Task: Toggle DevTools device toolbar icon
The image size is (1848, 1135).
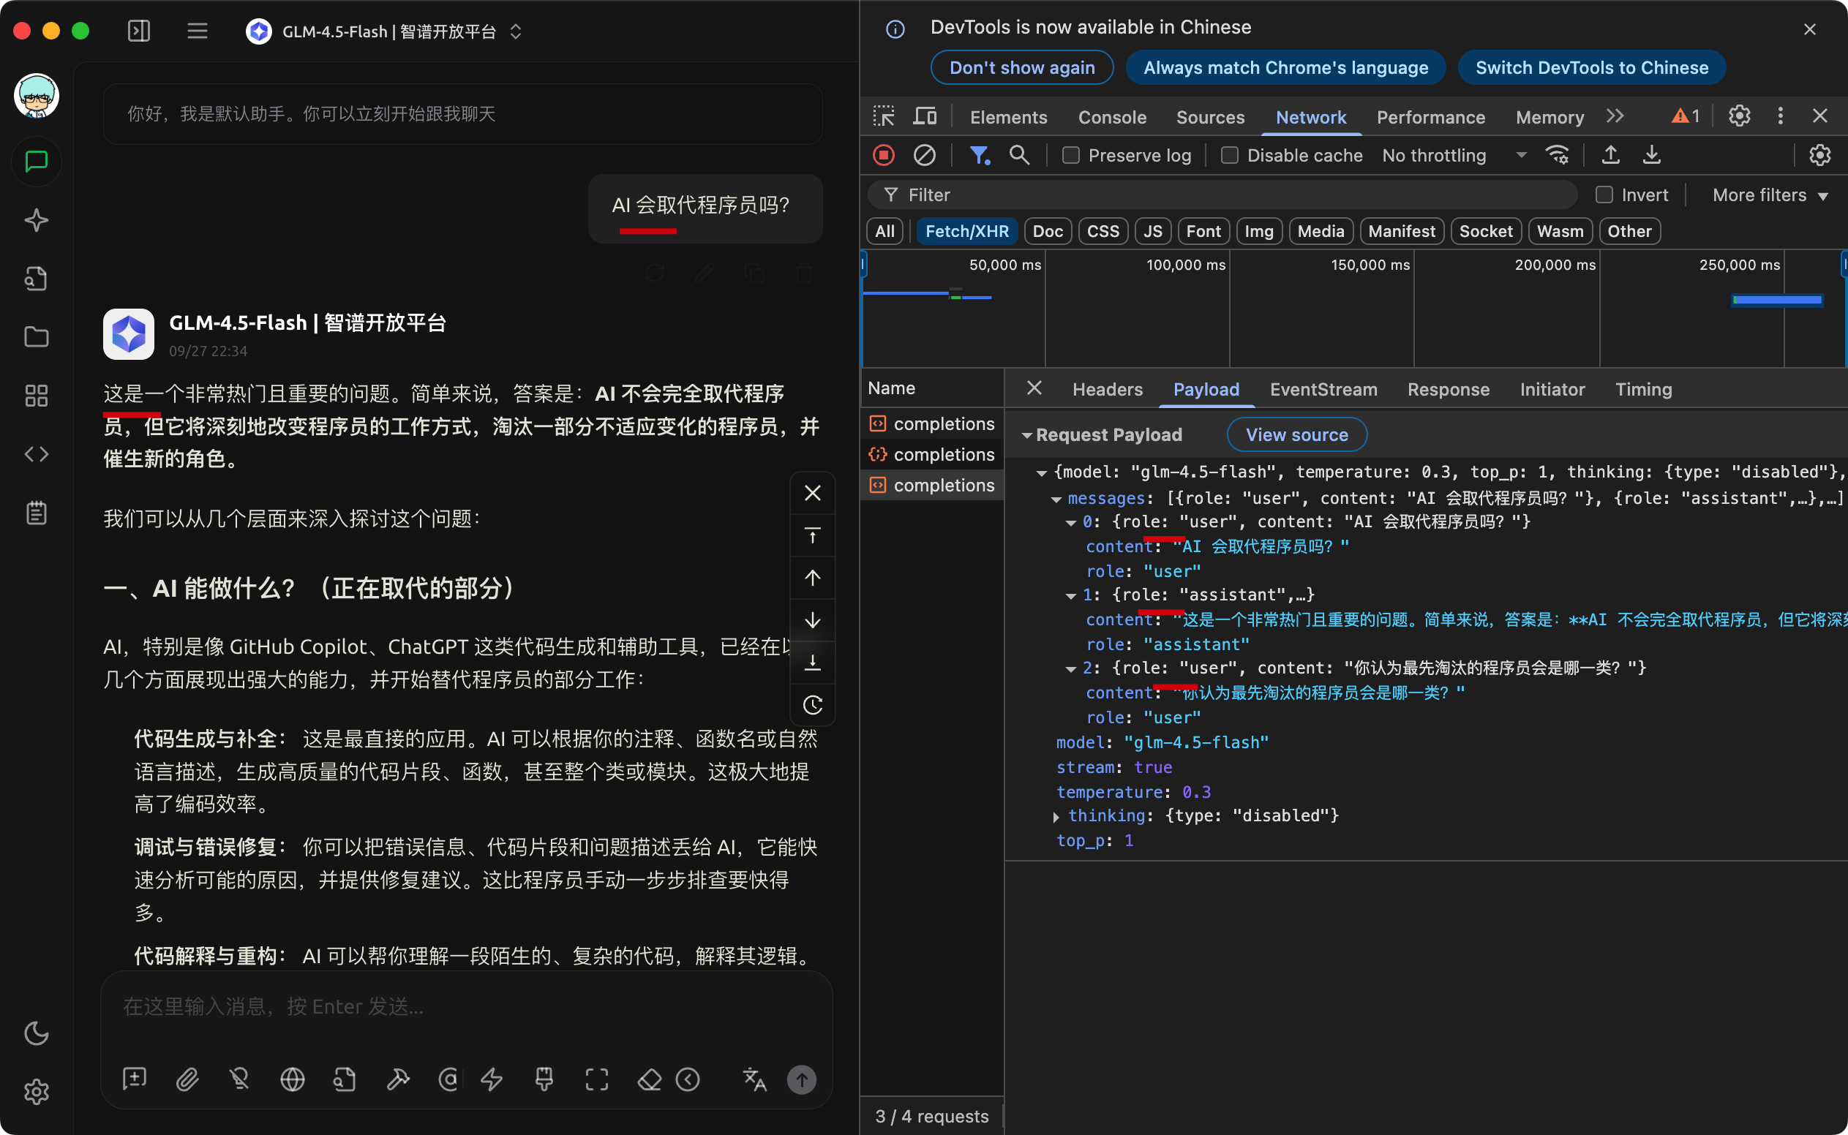Action: (925, 116)
